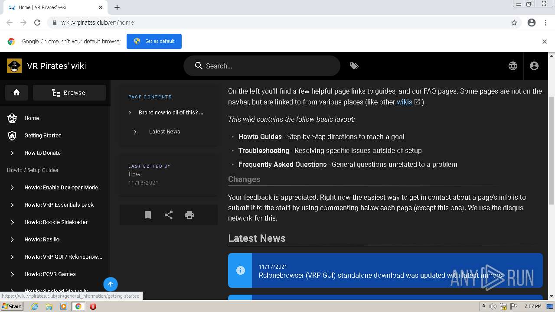
Task: Click the page vertical scrollbar thumb
Action: 552,149
